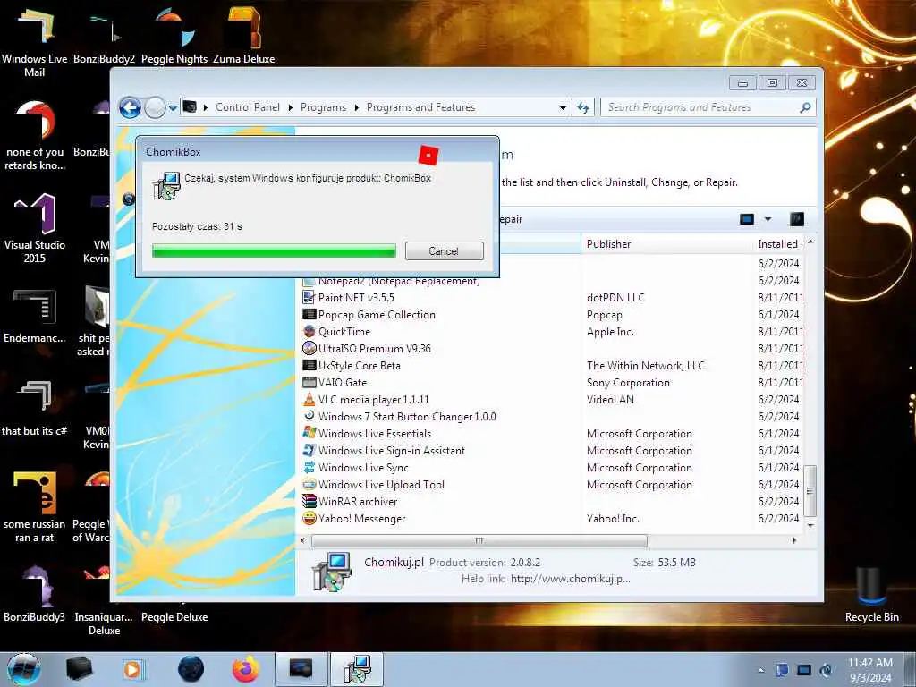Viewport: 916px width, 687px height.
Task: Select Paint.NET v3.5.5 in the list
Action: pyautogui.click(x=356, y=297)
